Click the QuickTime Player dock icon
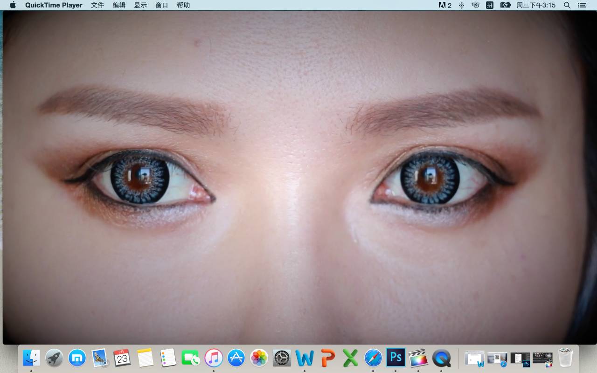This screenshot has width=597, height=373. coord(441,358)
